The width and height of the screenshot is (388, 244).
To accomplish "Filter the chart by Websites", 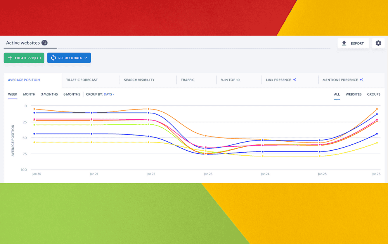I will click(353, 95).
